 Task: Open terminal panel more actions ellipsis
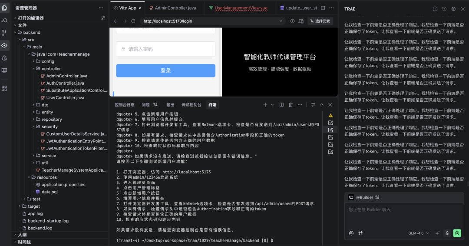point(300,105)
